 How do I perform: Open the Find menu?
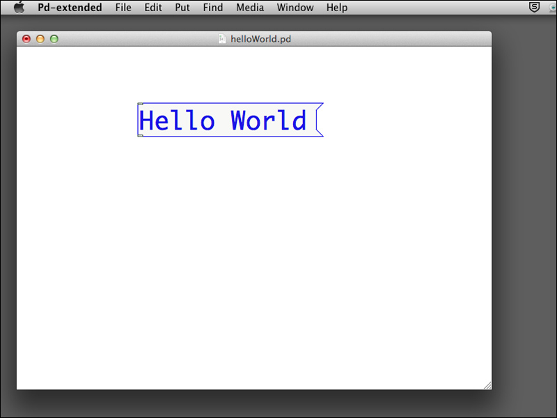[x=213, y=8]
